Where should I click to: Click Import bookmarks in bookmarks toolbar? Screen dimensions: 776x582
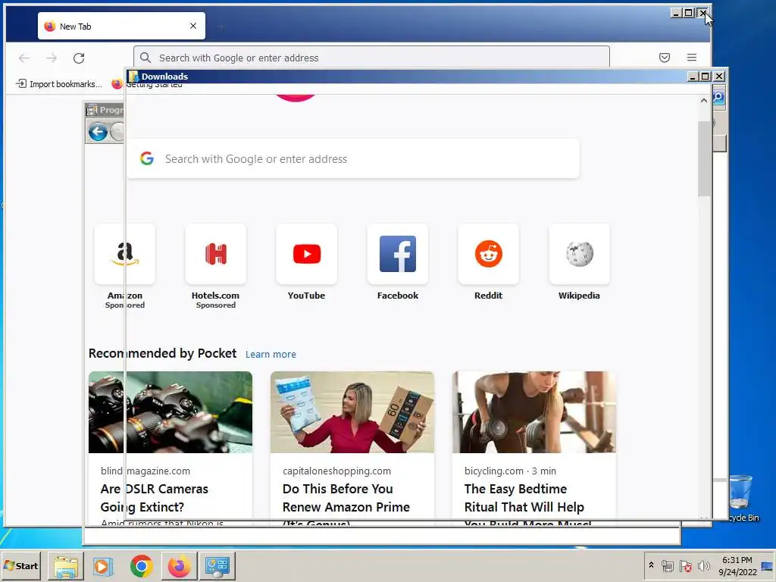coord(59,83)
